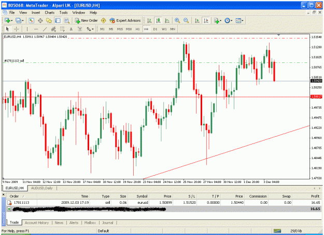Open the Tools menu
Image resolution: width=324 pixels, height=235 pixels.
63,12
